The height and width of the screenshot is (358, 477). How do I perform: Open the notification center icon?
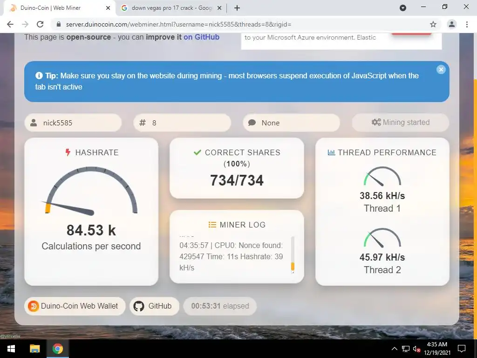point(462,349)
